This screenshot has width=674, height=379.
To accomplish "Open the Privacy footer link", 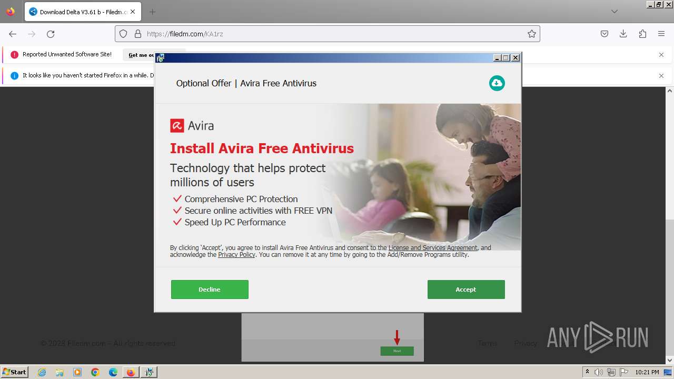I will coord(526,343).
